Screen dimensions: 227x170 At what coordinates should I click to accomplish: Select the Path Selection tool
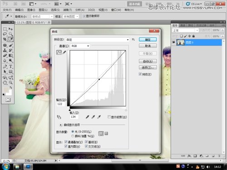tap(5, 72)
